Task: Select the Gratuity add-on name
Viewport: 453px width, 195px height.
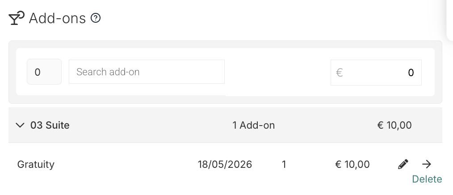Action: (36, 164)
